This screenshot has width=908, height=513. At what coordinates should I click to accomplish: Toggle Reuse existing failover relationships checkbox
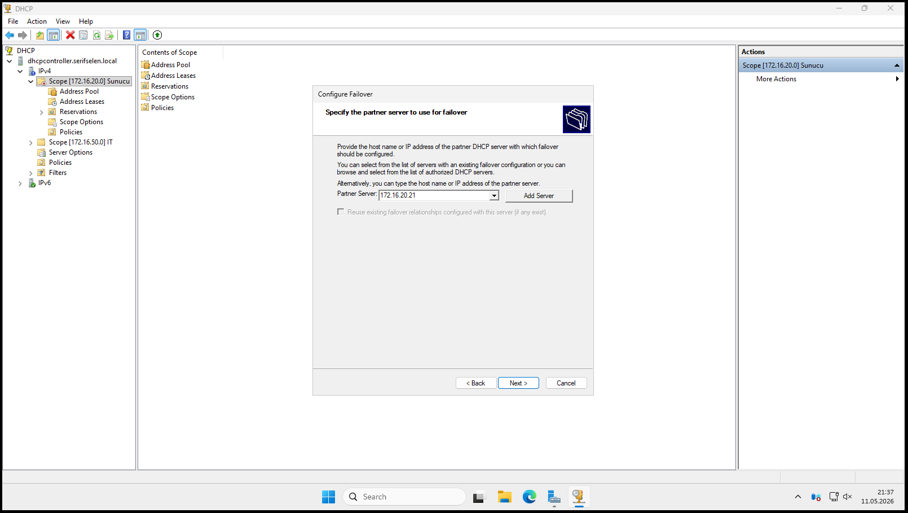(341, 212)
